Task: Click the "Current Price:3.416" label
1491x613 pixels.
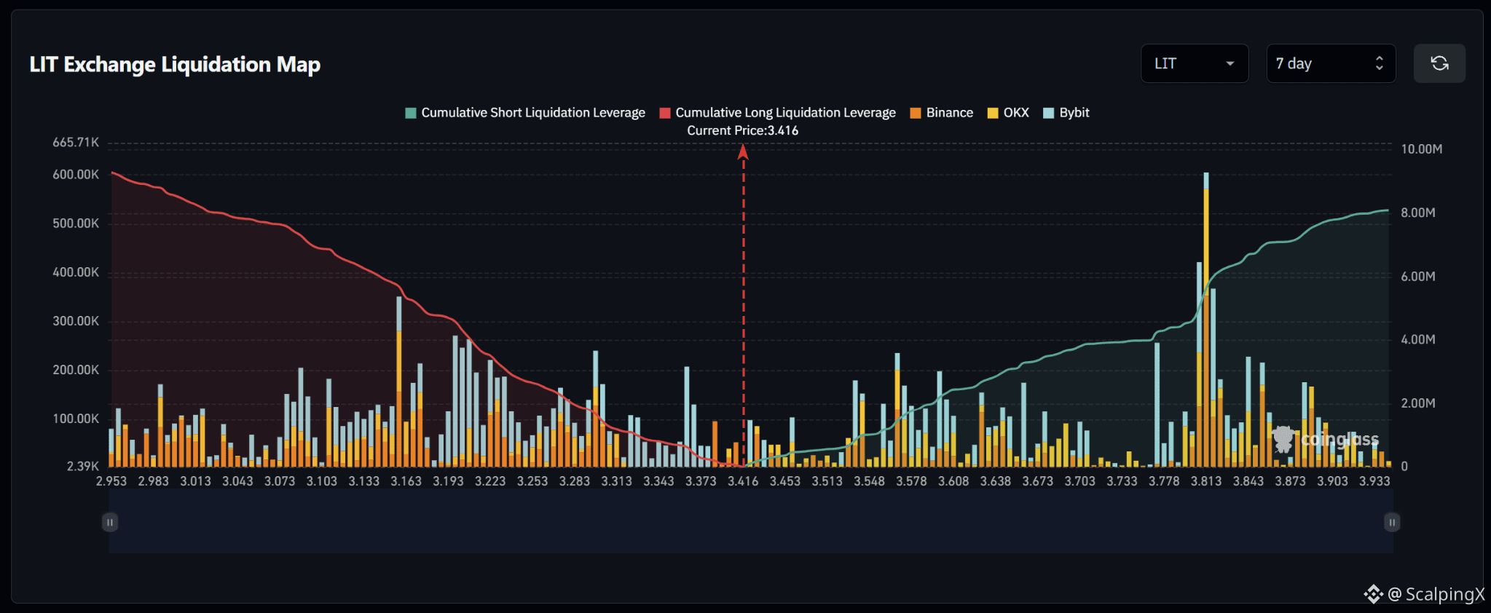Action: (x=743, y=131)
